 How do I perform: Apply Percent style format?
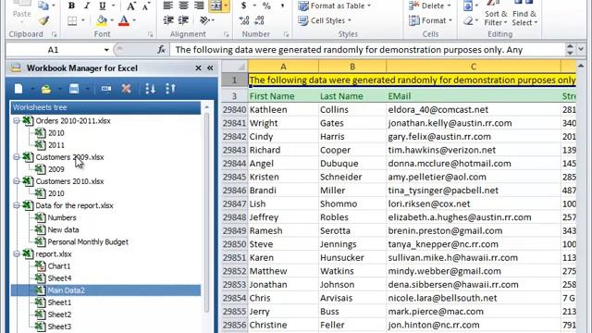pyautogui.click(x=266, y=6)
